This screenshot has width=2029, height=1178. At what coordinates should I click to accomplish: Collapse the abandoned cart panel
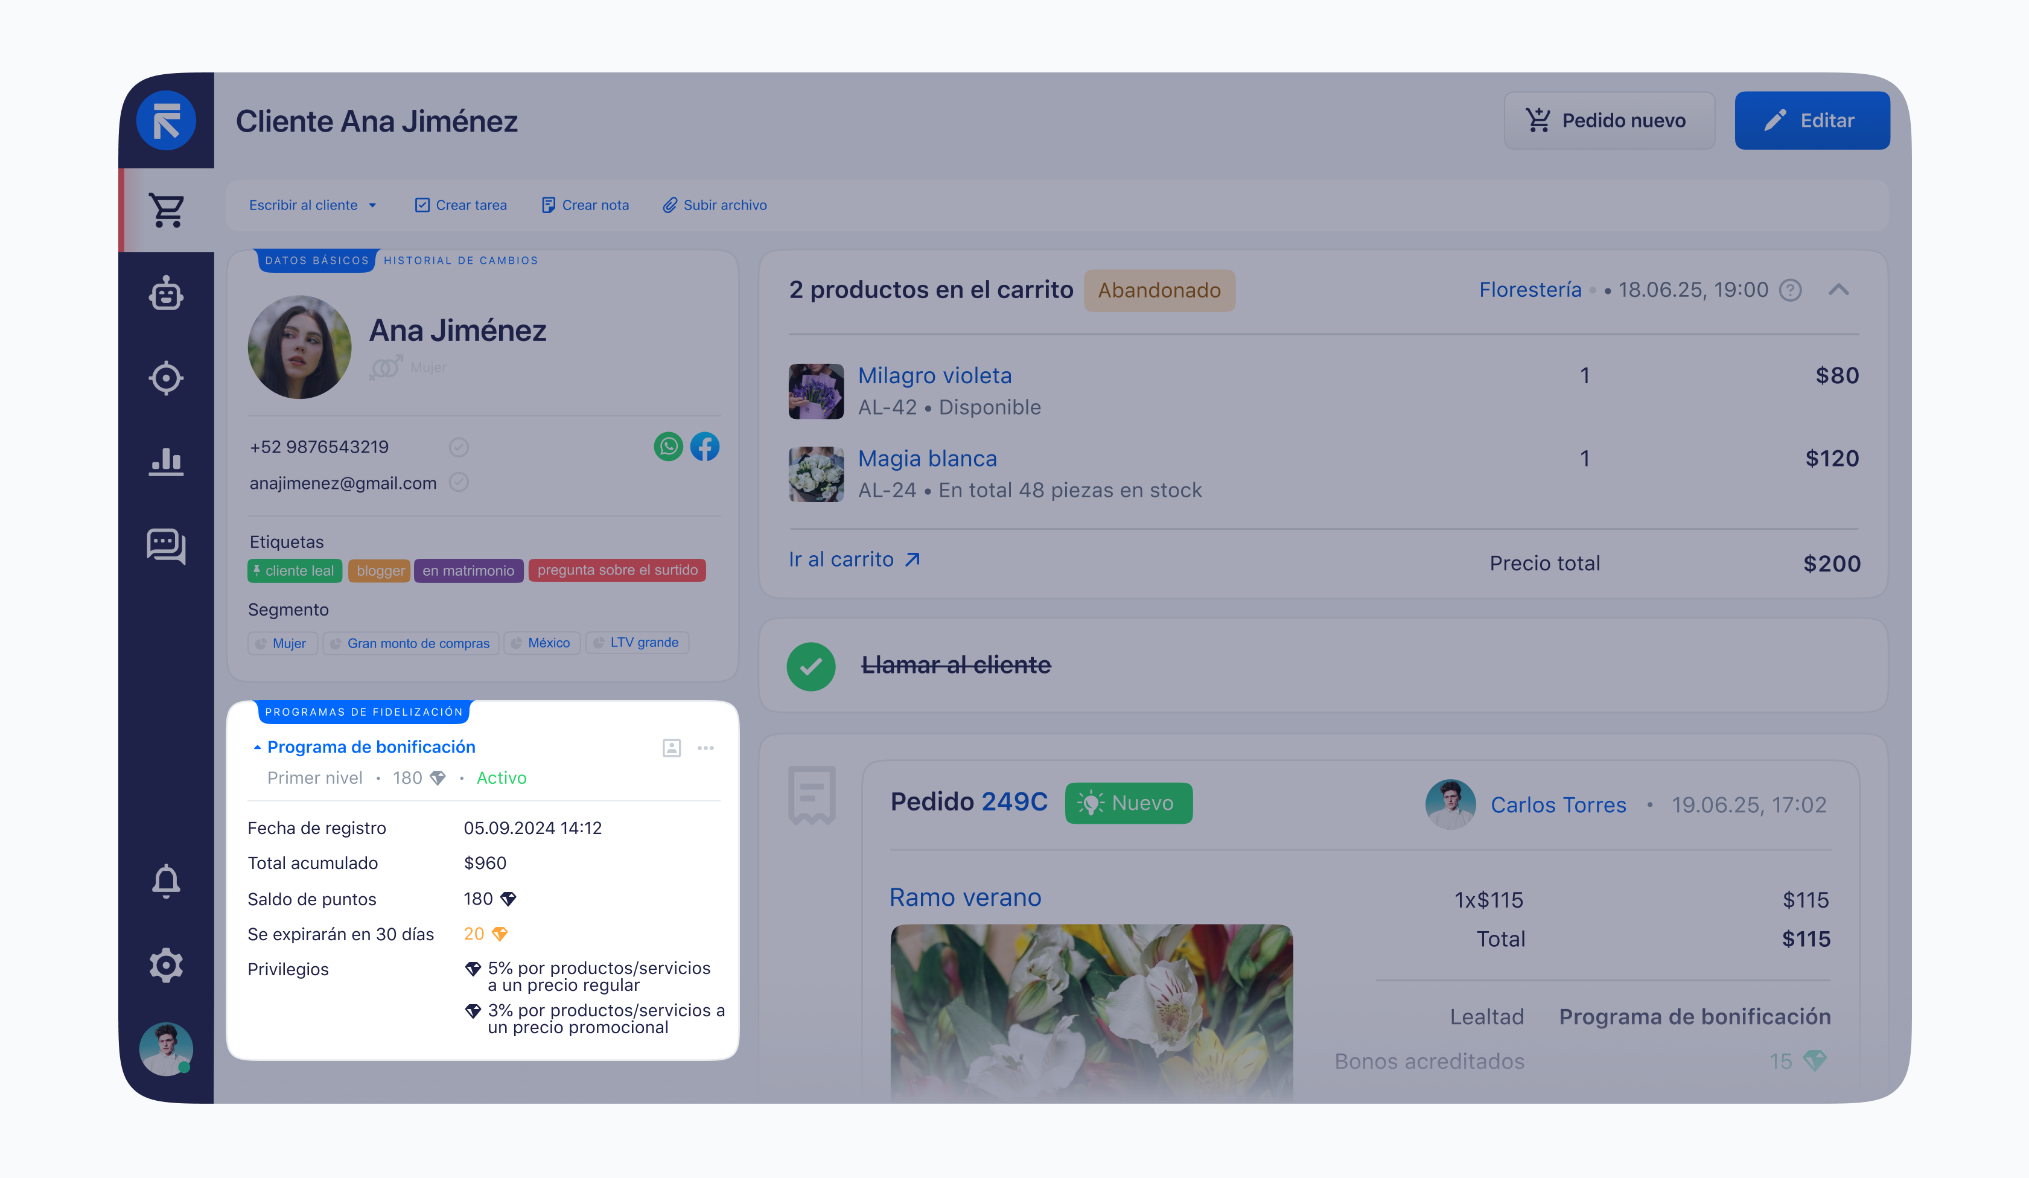click(x=1839, y=290)
